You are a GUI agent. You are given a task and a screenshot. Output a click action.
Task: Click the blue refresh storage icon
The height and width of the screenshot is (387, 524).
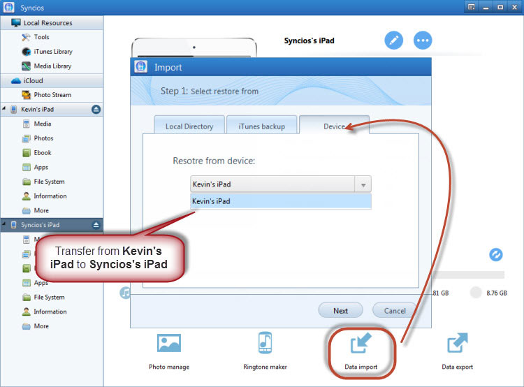coord(496,255)
